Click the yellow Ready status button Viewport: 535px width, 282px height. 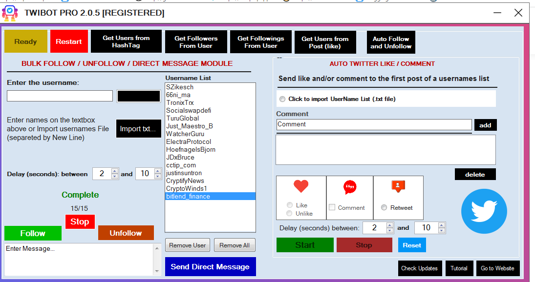click(x=25, y=41)
